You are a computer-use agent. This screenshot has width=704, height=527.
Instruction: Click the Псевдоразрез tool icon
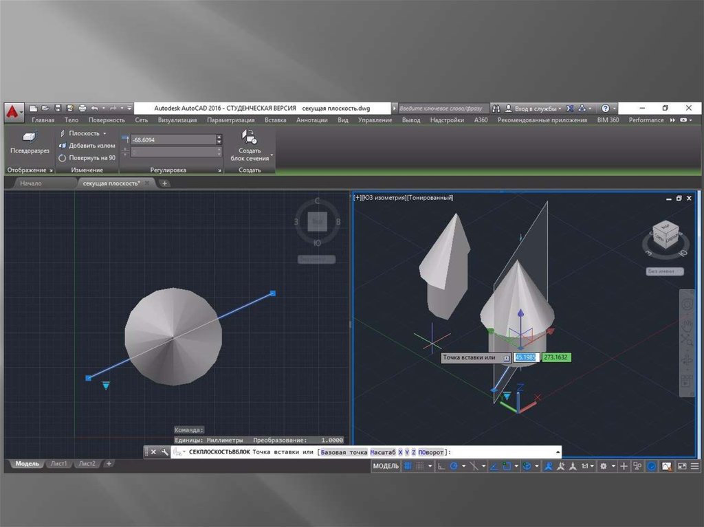click(30, 137)
